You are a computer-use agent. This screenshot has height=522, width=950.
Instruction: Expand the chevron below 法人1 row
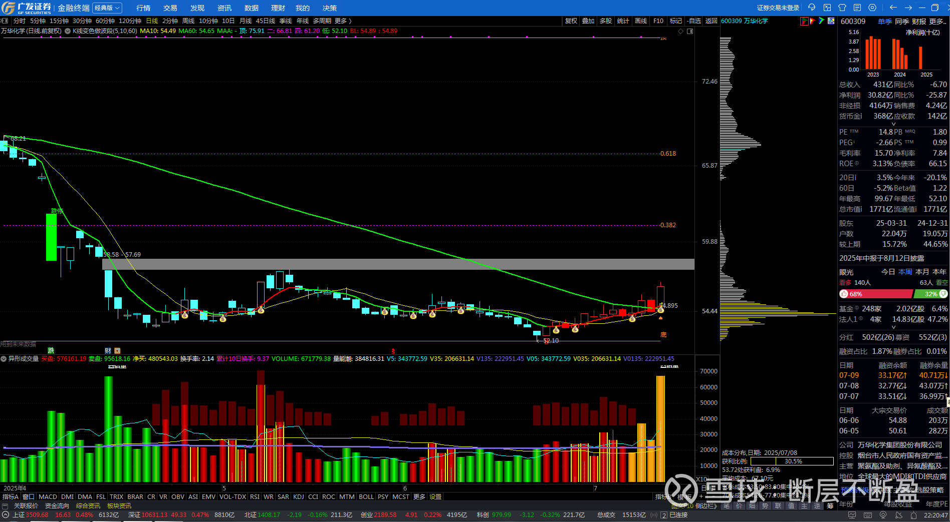[x=893, y=327]
